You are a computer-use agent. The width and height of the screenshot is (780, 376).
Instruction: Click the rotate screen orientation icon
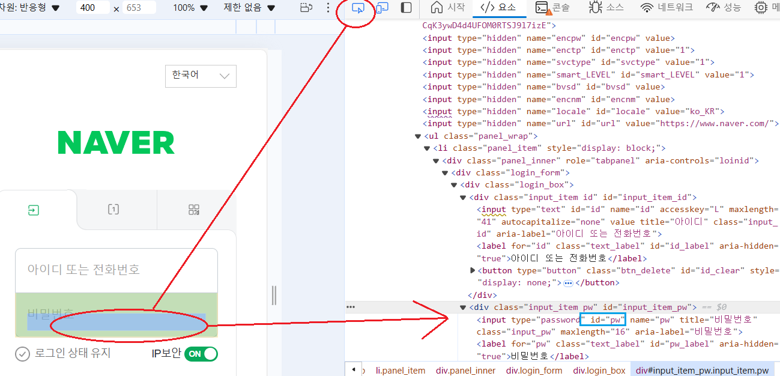coord(306,8)
